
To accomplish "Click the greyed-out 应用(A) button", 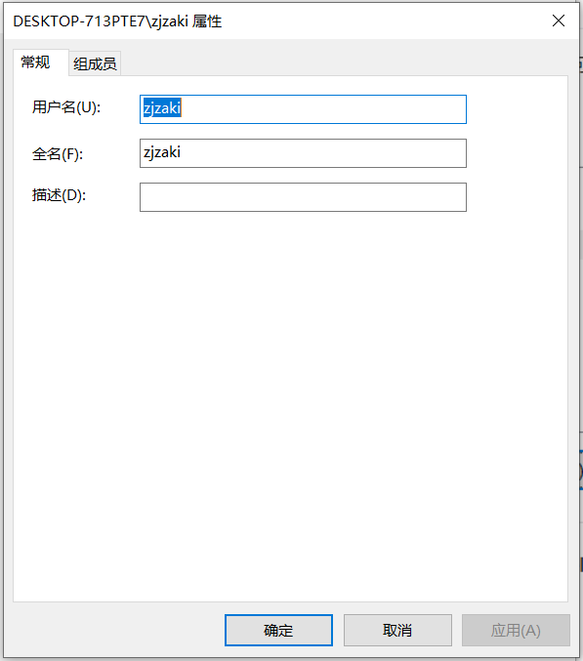I will (x=516, y=630).
